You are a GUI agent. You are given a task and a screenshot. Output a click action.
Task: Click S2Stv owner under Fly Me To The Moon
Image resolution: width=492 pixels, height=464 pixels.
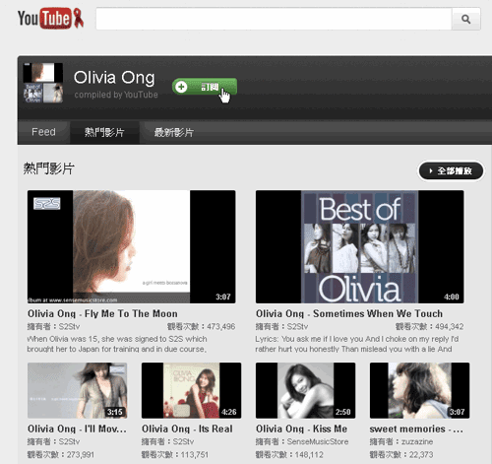tap(69, 326)
